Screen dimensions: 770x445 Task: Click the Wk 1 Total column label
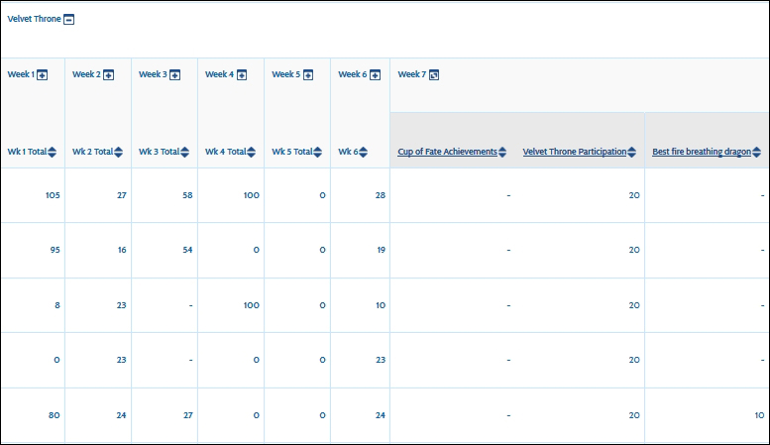27,152
